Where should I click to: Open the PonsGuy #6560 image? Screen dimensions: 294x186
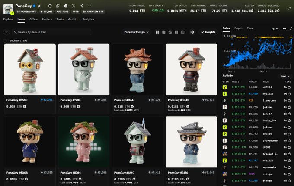[x=30, y=69]
